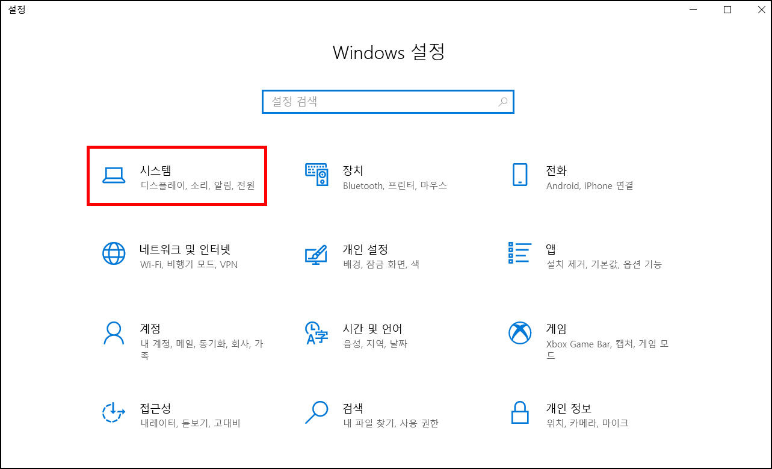
Task: Click the 개인 설정 title
Action: [x=365, y=249]
